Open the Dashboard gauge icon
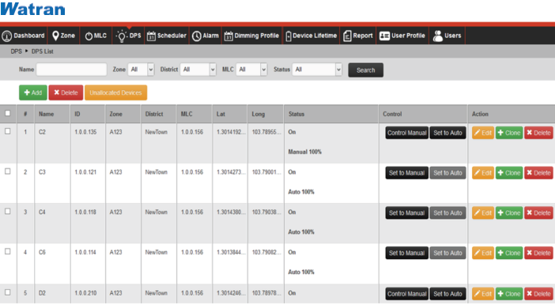This screenshot has width=555, height=305. [x=7, y=36]
